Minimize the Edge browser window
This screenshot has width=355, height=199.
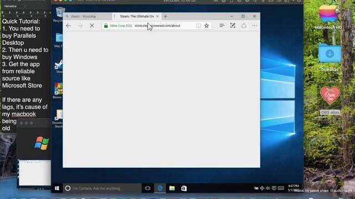232,16
